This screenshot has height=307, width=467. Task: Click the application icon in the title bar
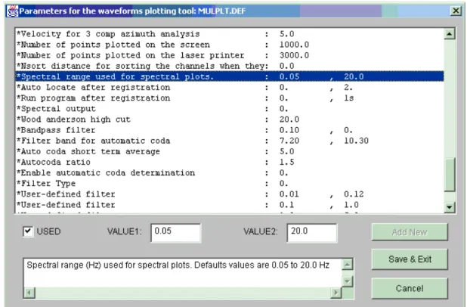pyautogui.click(x=12, y=11)
